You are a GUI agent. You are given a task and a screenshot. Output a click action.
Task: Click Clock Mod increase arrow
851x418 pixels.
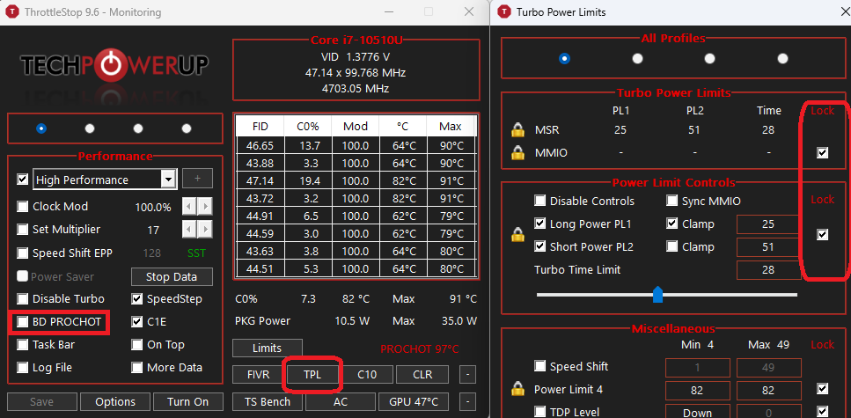[x=204, y=207]
